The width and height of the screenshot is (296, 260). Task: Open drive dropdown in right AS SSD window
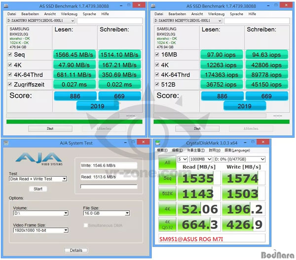point(188,21)
